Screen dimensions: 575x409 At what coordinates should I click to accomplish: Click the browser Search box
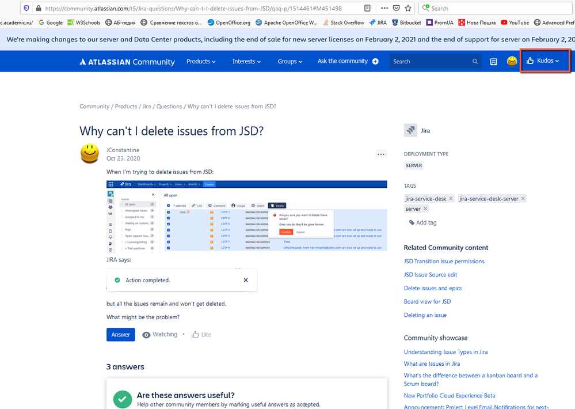[x=497, y=8]
